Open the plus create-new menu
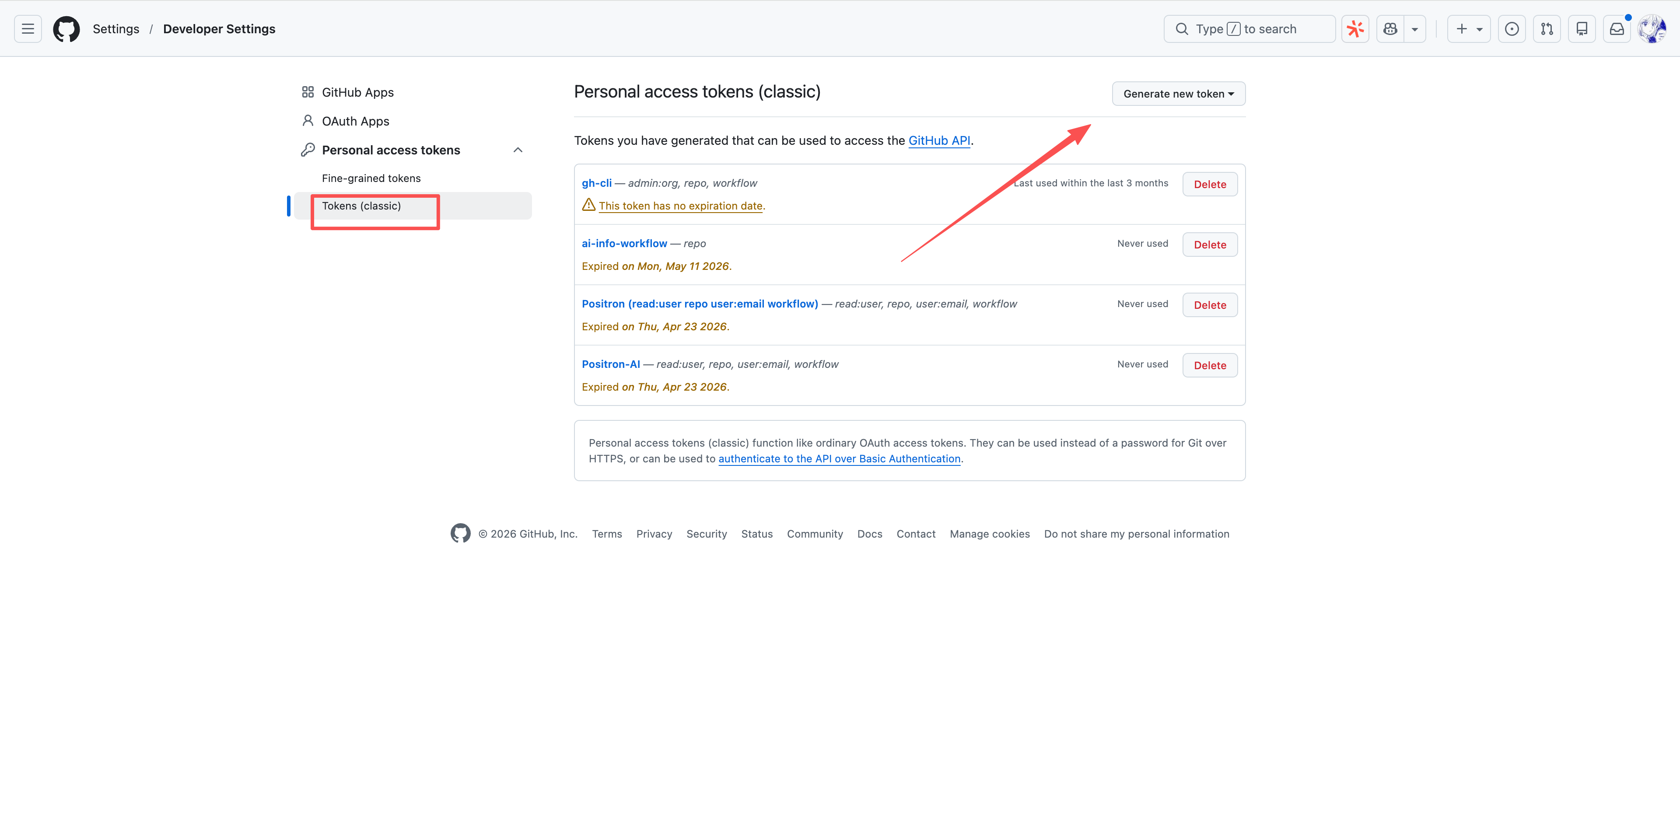1680x839 pixels. (x=1469, y=29)
